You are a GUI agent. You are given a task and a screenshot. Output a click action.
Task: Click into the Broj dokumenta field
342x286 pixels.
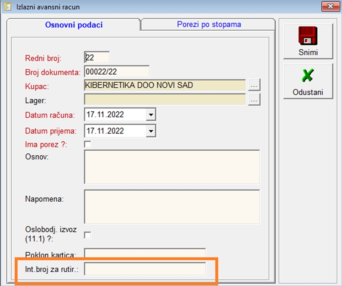pos(116,72)
